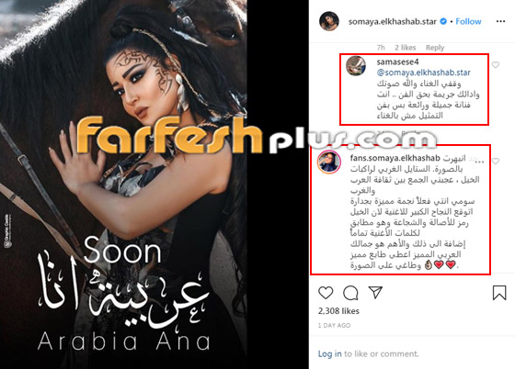Like samasese4's comment heart

pos(496,65)
